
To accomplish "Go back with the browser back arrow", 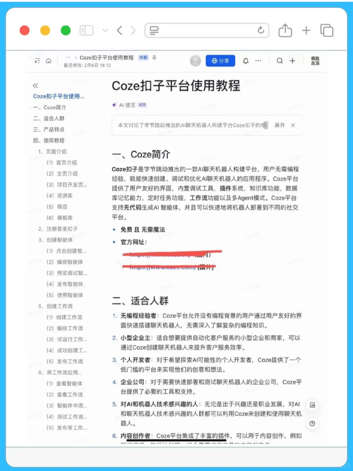I will (x=120, y=31).
